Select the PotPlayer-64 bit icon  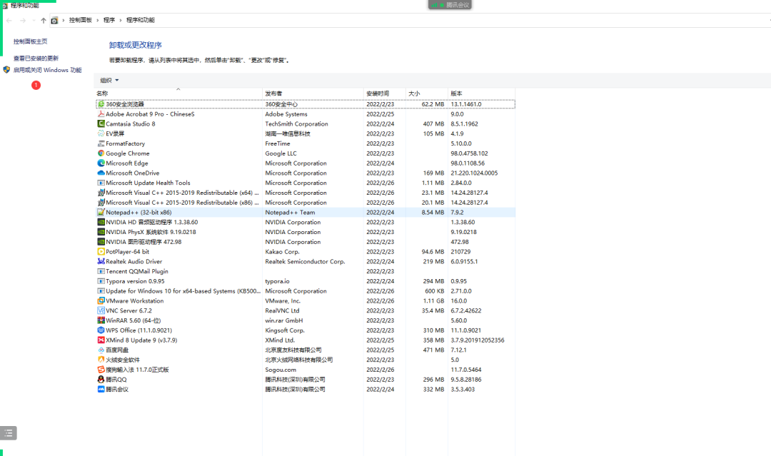tap(101, 252)
